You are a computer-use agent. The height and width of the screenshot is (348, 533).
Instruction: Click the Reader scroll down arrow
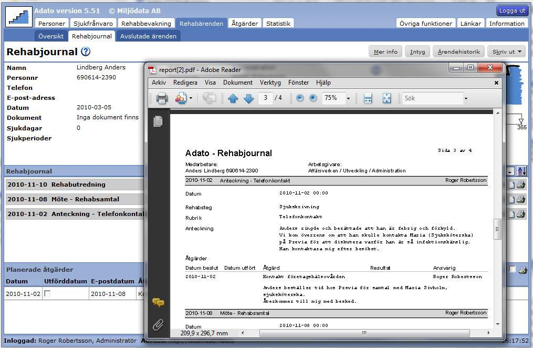pos(498,324)
